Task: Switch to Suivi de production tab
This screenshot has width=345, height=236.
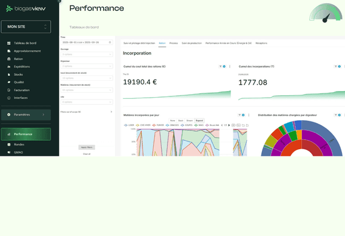Action: [192, 43]
